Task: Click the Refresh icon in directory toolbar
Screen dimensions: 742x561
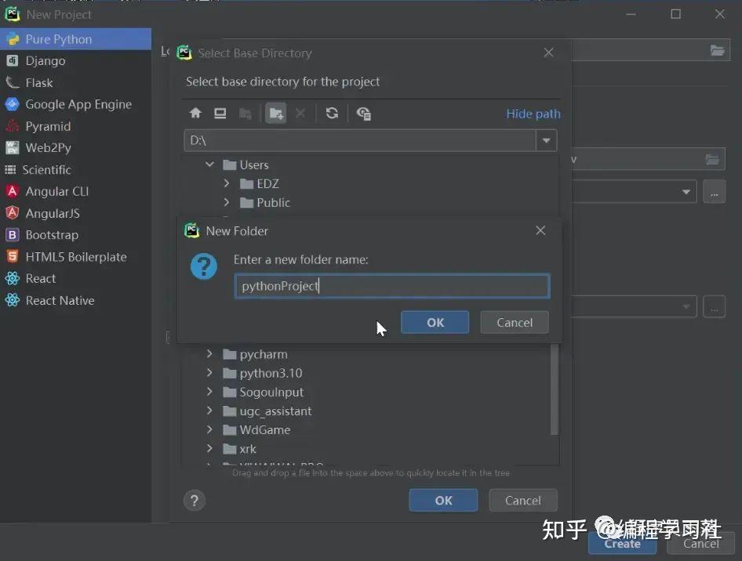Action: point(332,113)
